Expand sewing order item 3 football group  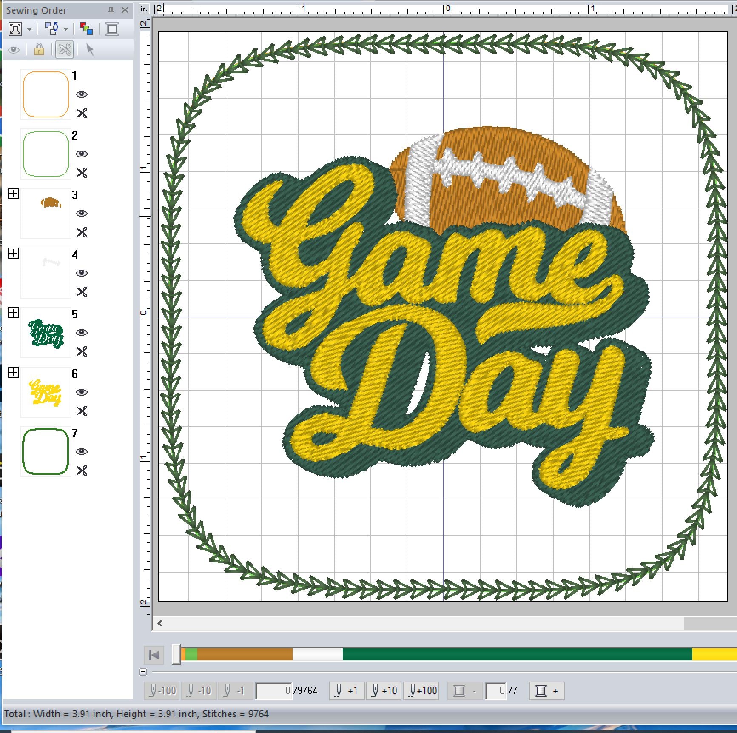[x=13, y=194]
